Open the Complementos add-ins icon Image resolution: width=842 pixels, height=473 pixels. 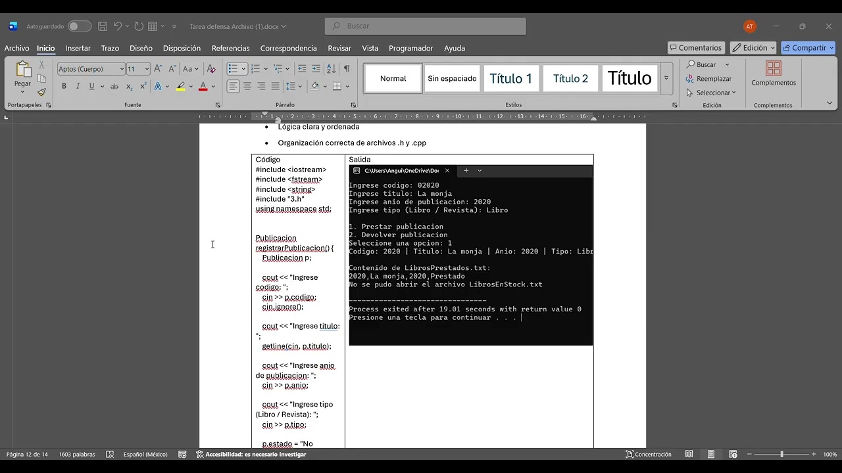[x=774, y=74]
